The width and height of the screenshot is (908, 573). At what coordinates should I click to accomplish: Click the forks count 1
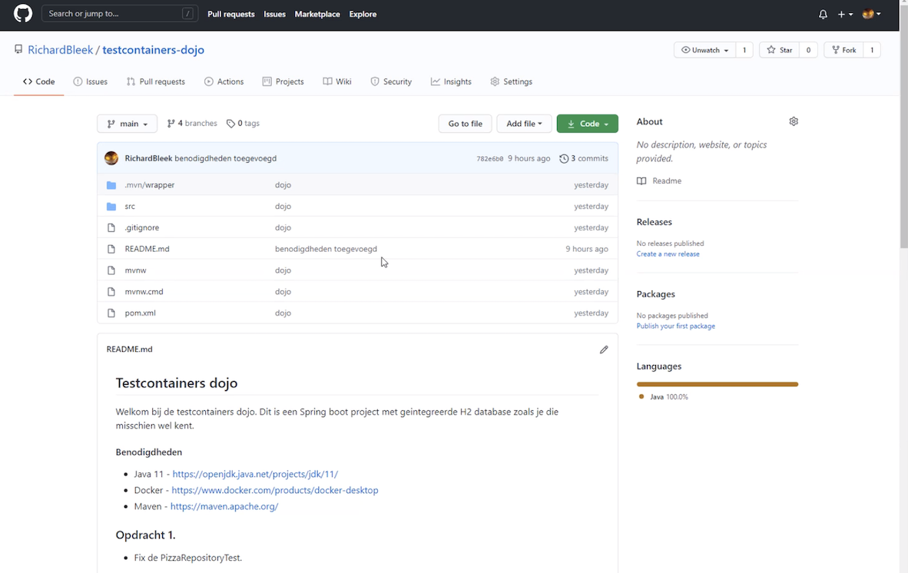point(872,50)
